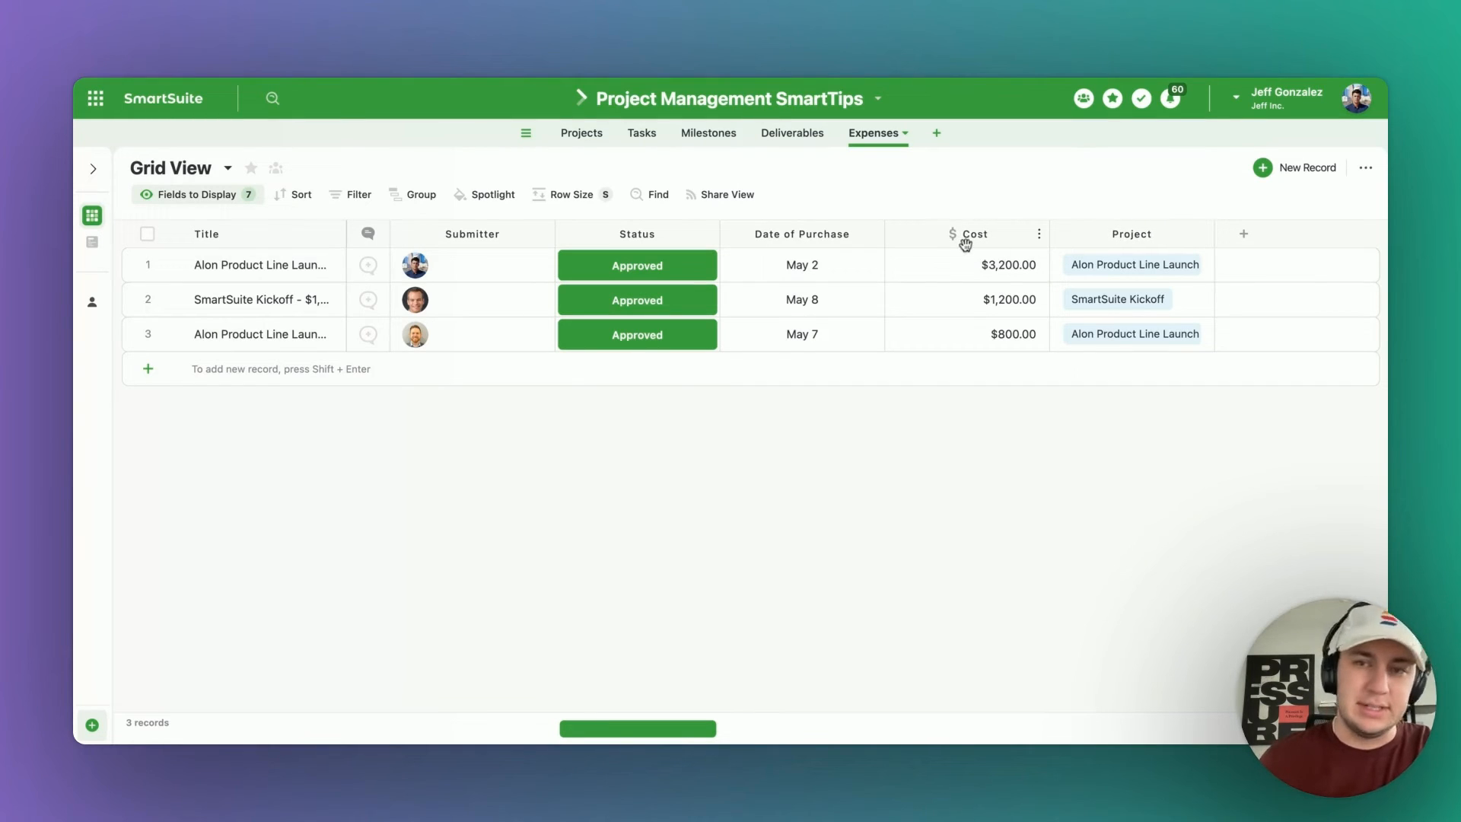Viewport: 1461px width, 822px height.
Task: Open comments for record 3
Action: (368, 334)
